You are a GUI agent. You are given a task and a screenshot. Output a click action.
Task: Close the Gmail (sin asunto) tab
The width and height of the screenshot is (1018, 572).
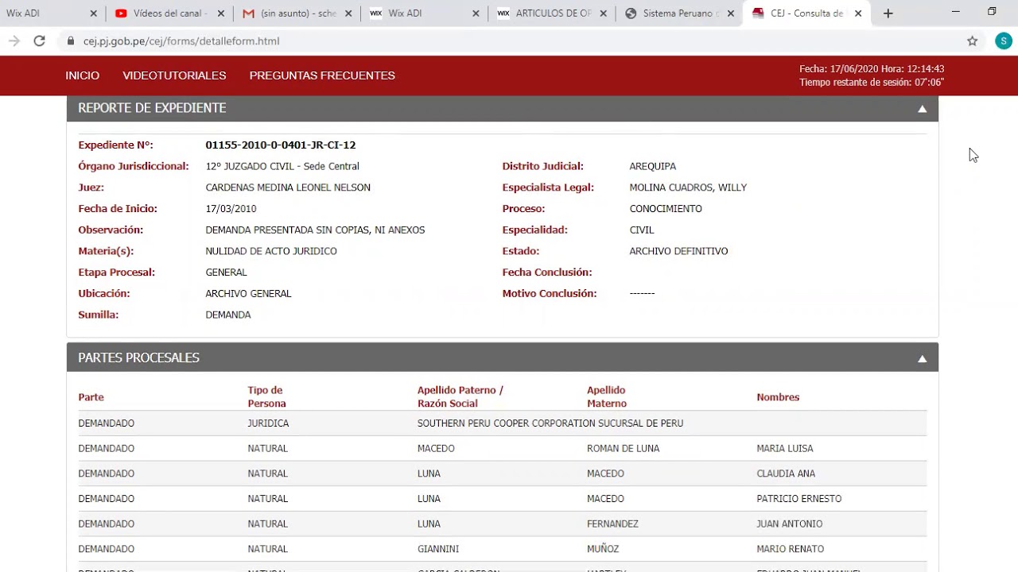click(348, 14)
